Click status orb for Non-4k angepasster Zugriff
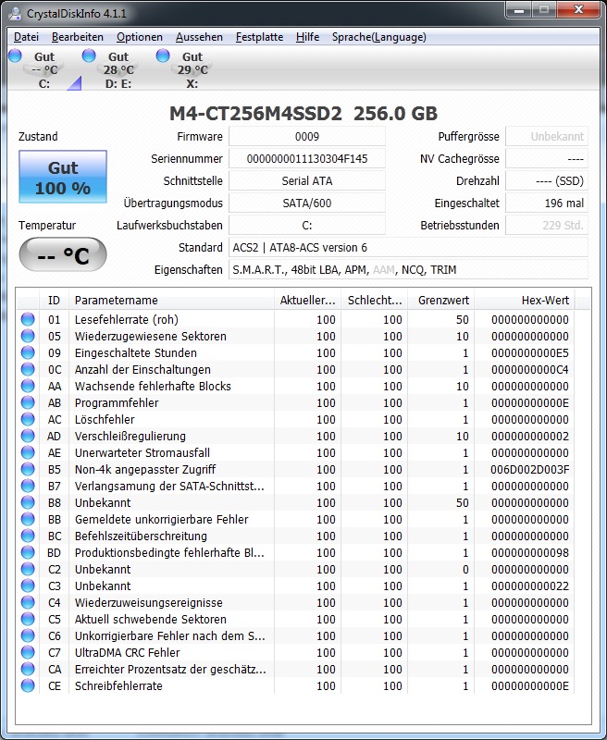 click(x=28, y=469)
